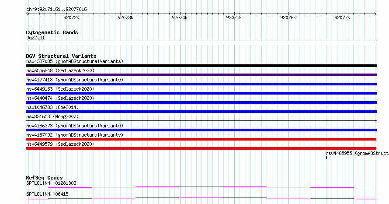Image resolution: width=389 pixels, height=204 pixels.
Task: Select the blue bar under nsv1046733
Action: 201,112
